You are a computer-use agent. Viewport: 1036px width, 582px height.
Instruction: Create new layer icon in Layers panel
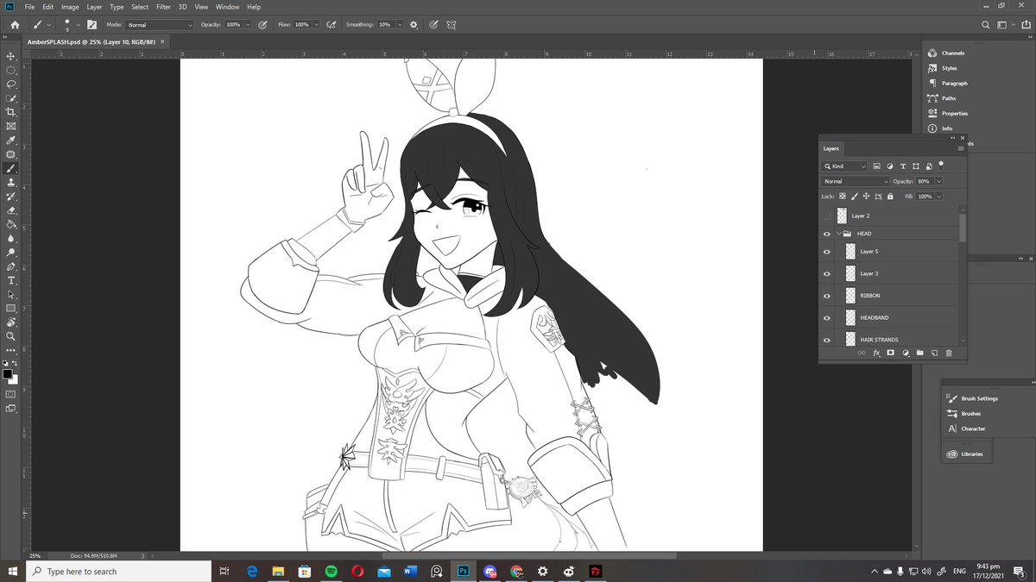pyautogui.click(x=934, y=353)
